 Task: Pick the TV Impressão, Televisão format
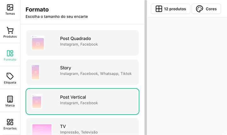(82, 127)
